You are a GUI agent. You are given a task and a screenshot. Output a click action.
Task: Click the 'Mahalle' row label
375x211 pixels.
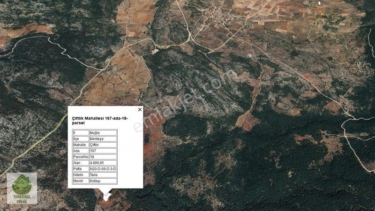pos(81,145)
